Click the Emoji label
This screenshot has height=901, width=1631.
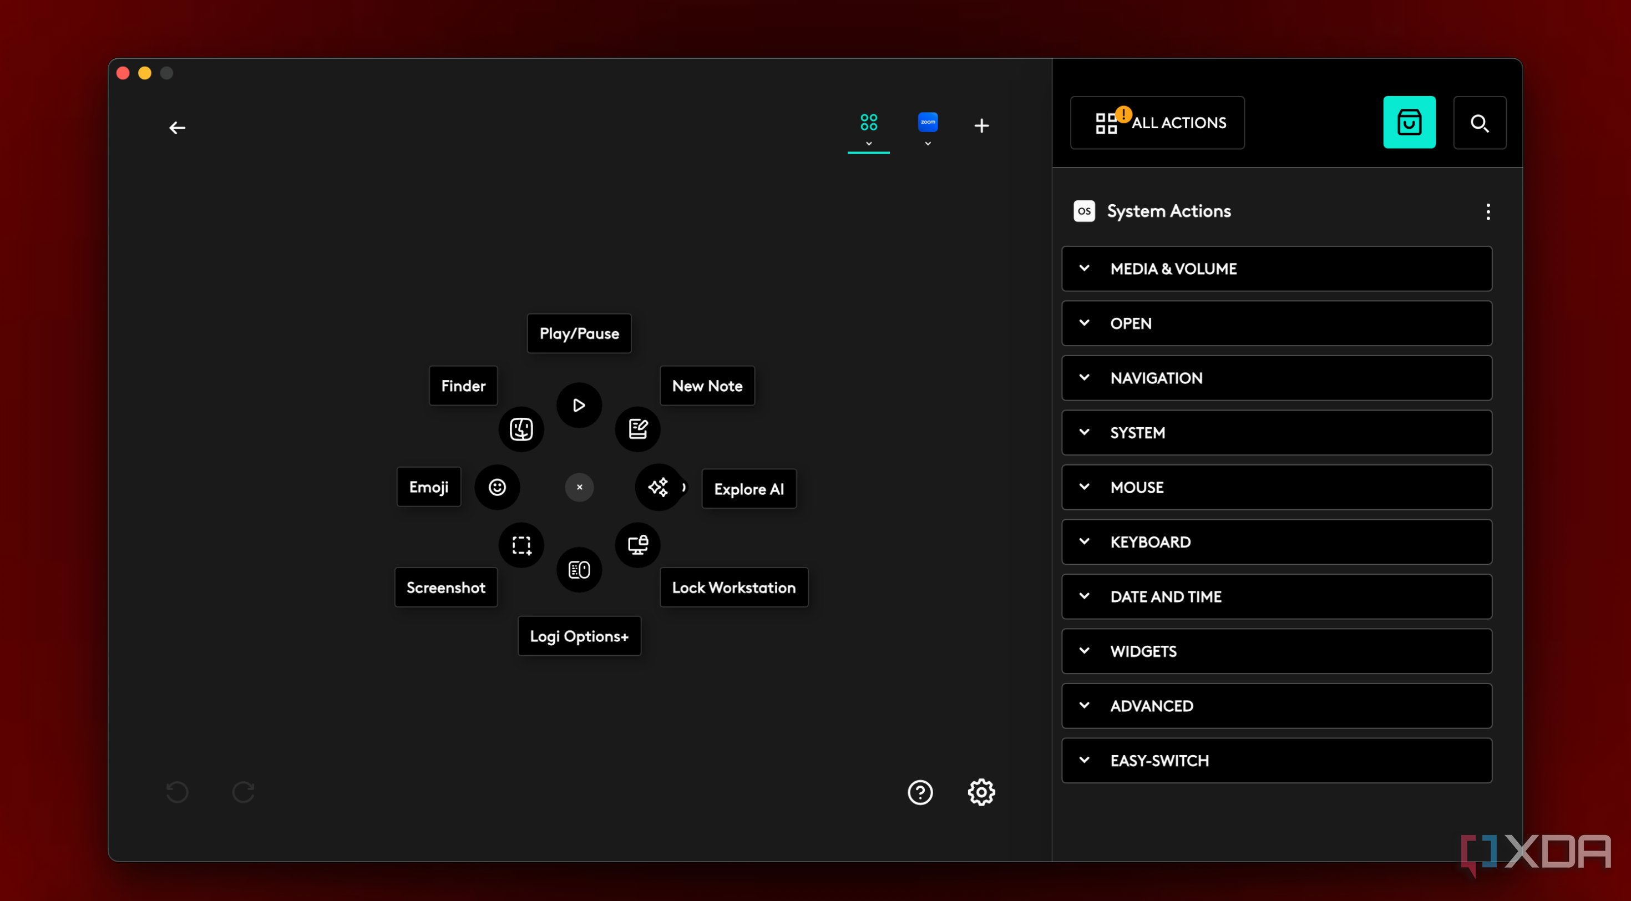coord(429,487)
